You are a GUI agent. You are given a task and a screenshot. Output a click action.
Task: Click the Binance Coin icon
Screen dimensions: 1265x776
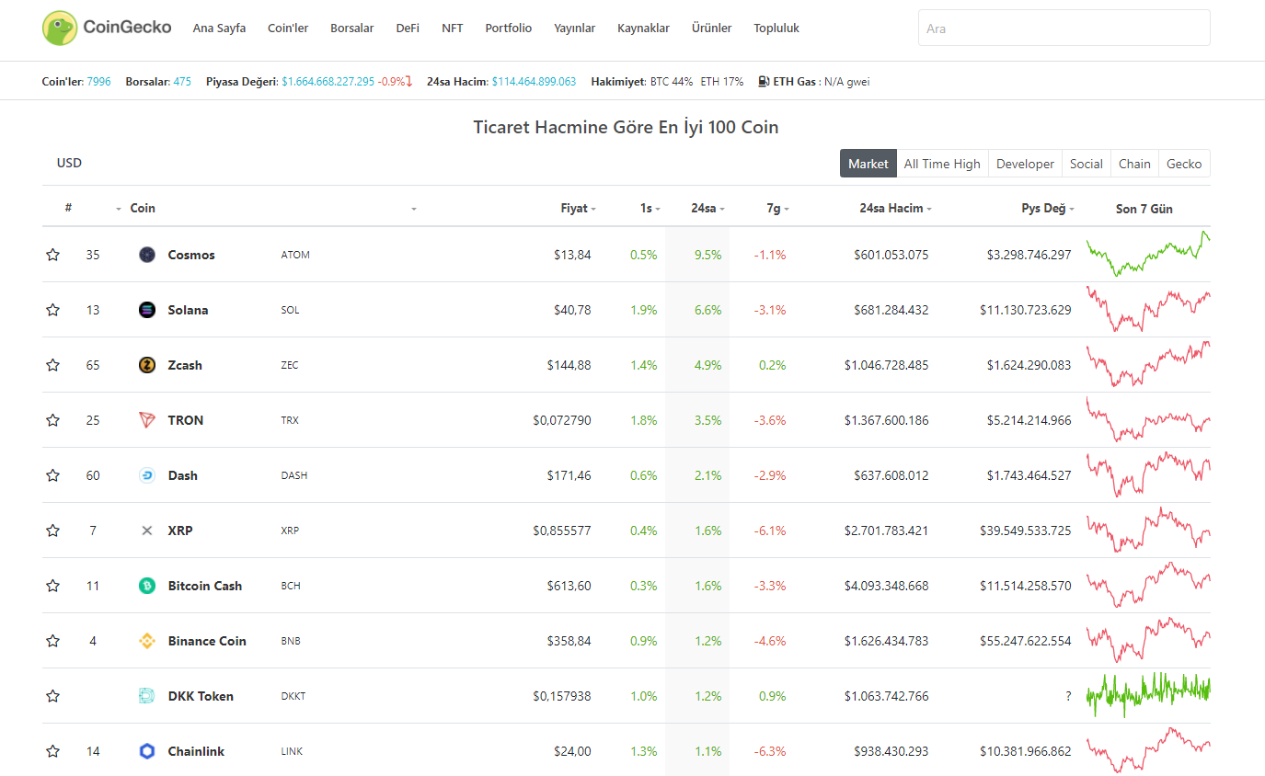coord(147,641)
